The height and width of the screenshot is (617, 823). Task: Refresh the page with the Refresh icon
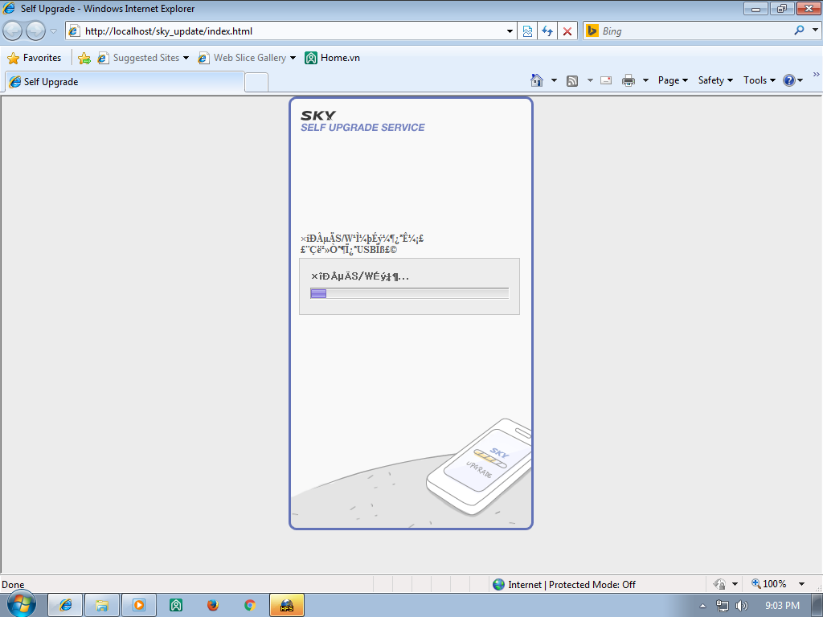coord(547,31)
